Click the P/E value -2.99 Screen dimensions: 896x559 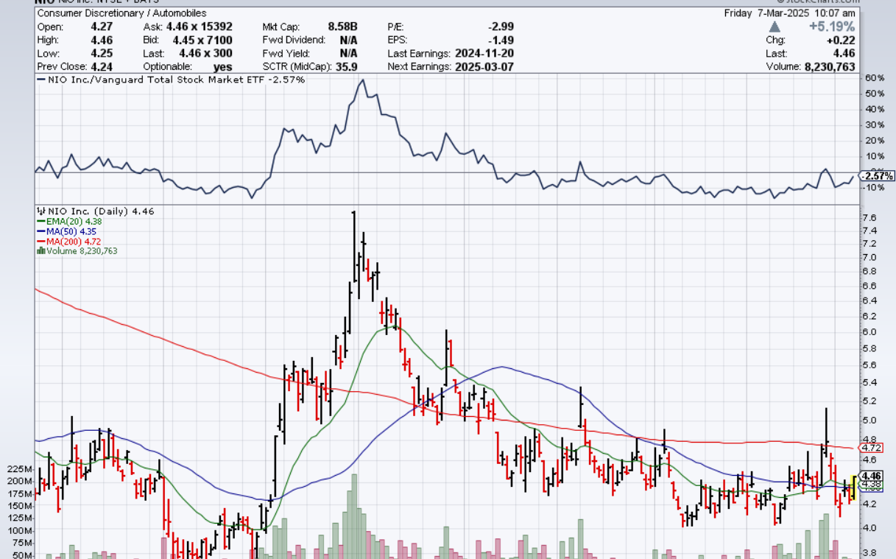501,27
